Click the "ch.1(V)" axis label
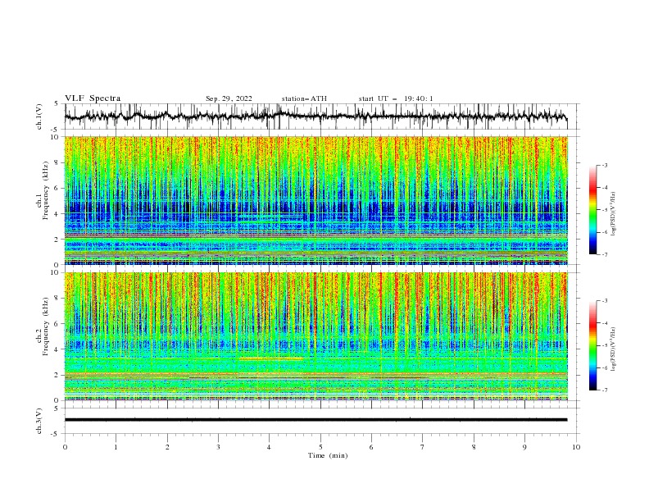 [39, 116]
